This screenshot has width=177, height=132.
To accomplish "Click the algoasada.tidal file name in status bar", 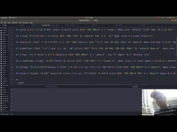I will click(5, 114).
